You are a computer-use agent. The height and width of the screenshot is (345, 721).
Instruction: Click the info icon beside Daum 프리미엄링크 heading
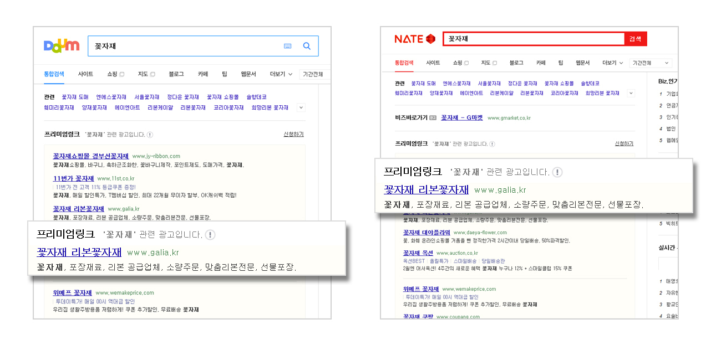[150, 135]
